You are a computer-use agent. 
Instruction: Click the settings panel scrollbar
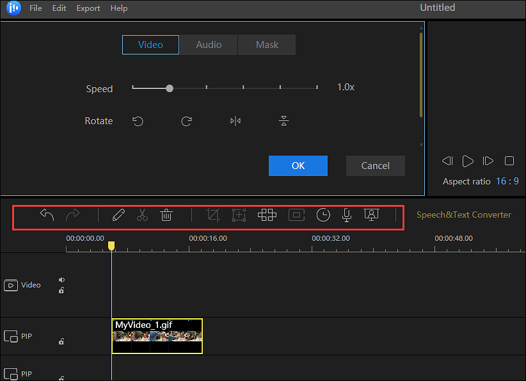pos(421,74)
